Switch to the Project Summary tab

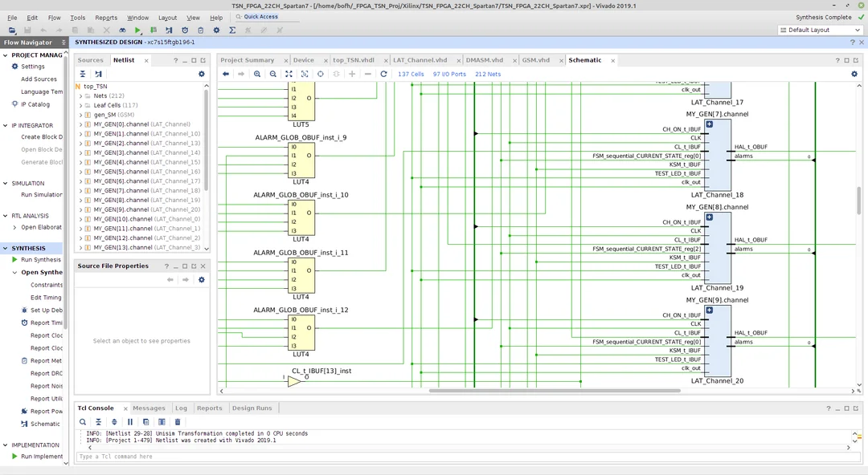coord(248,60)
